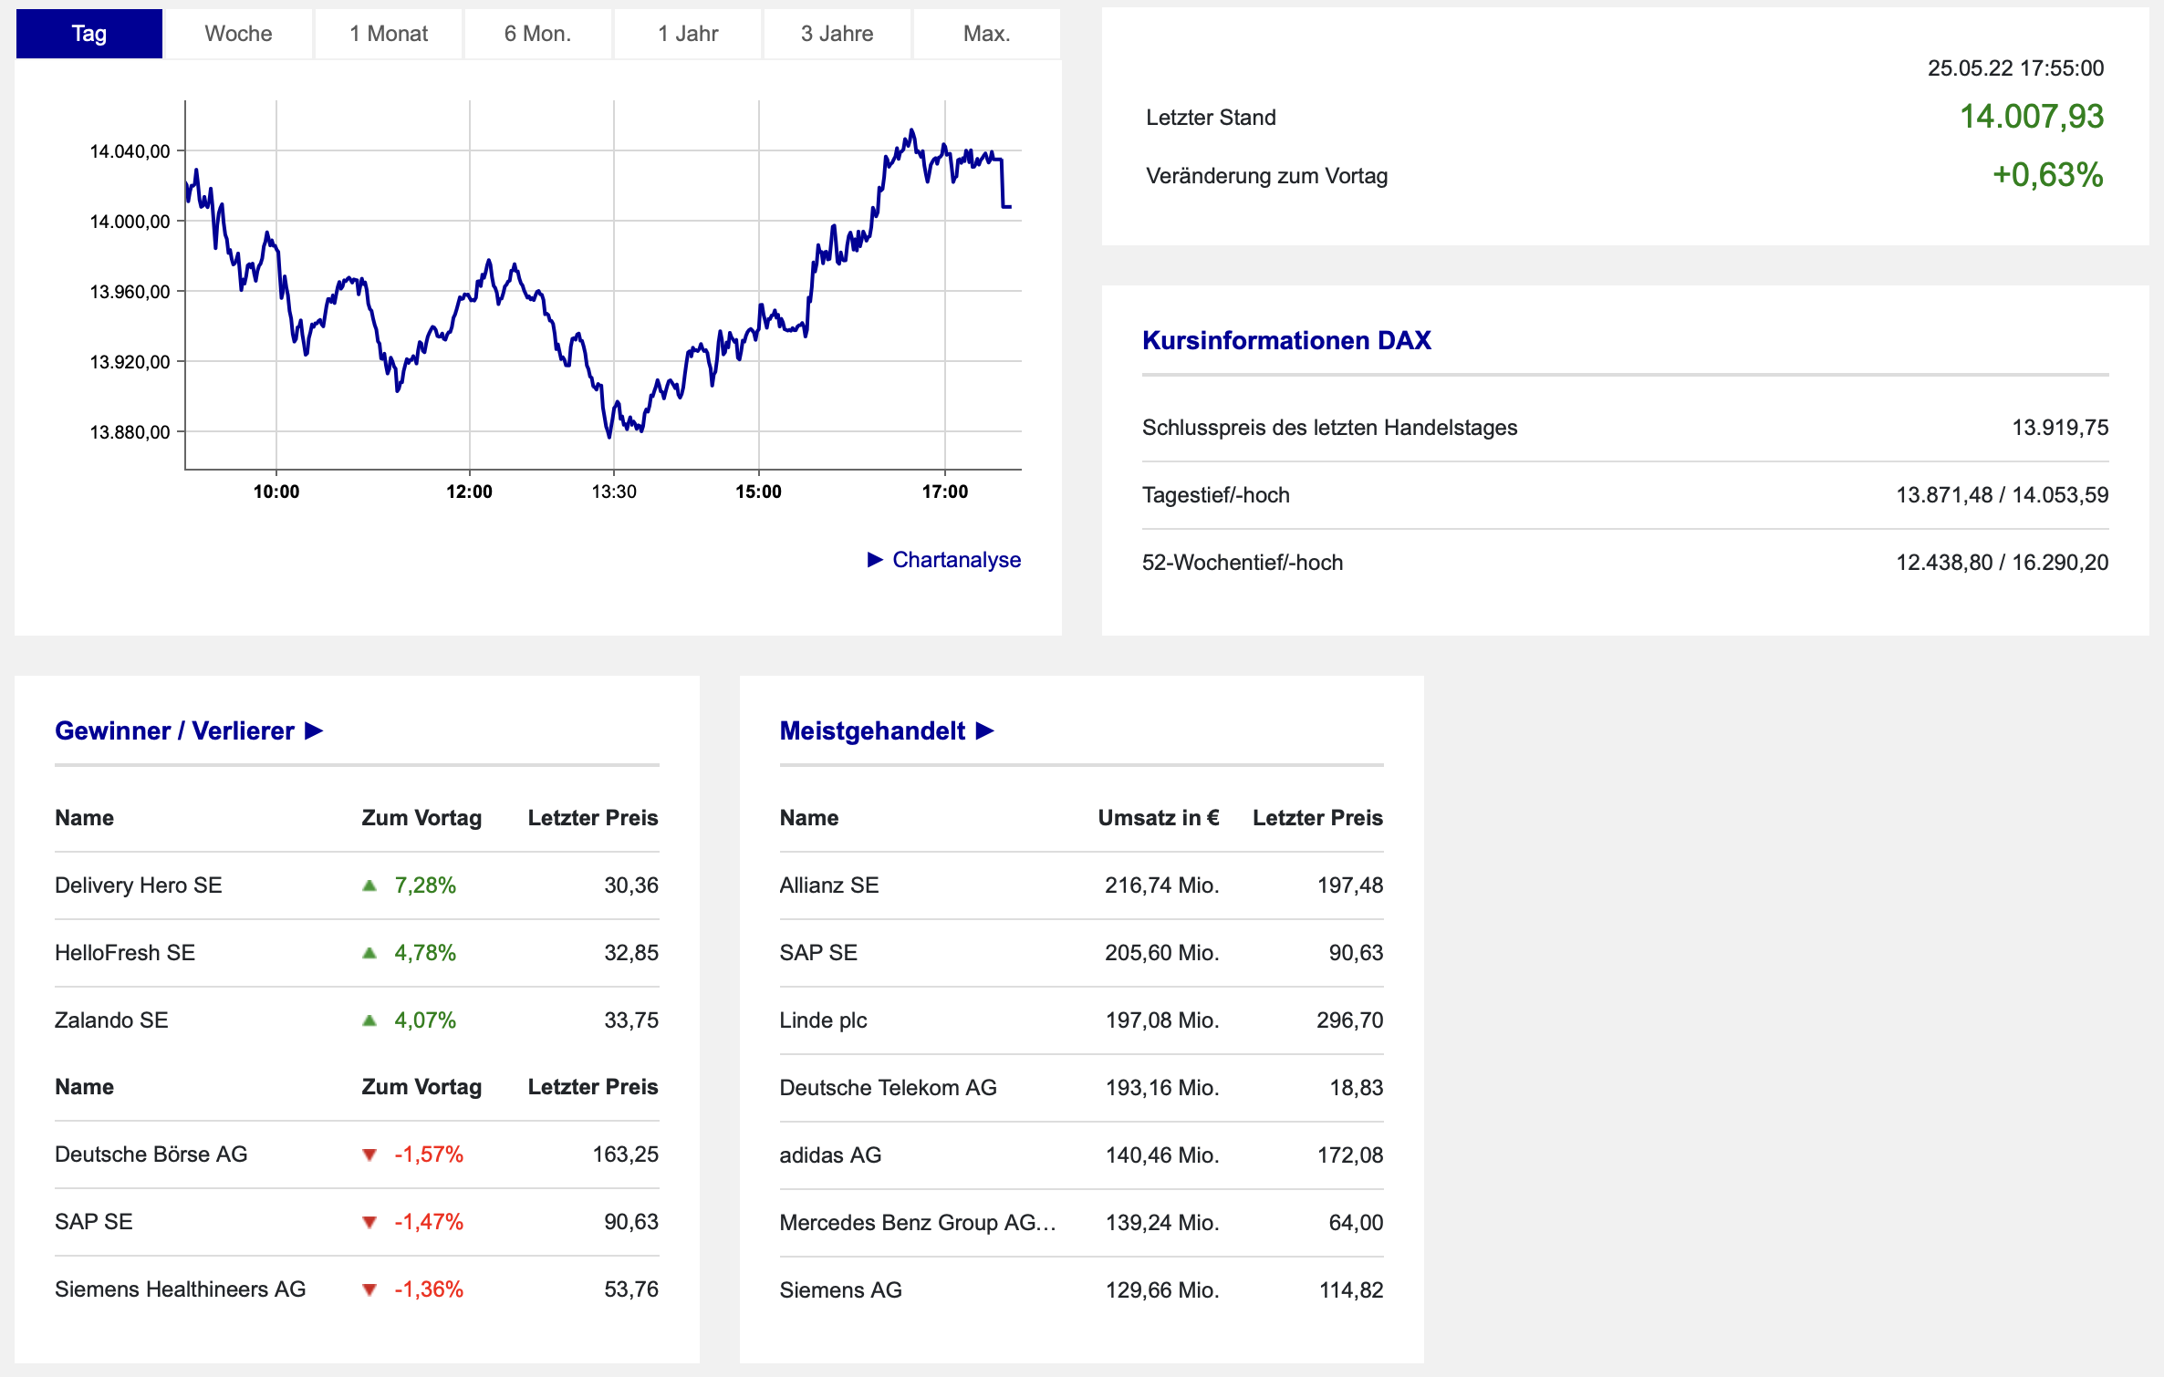Screen dimensions: 2164x1377
Task: Click the 129,66 Mio. turnover value
Action: click(1162, 1290)
